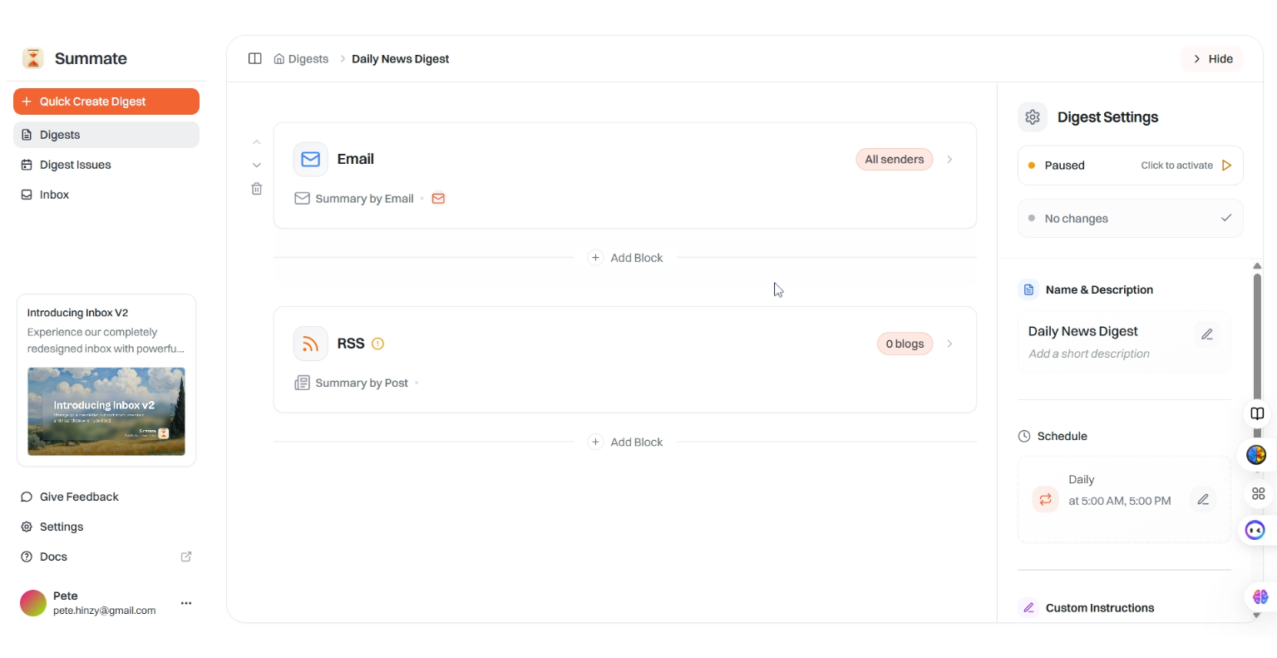The image size is (1277, 658).
Task: Click Quick Create Digest button
Action: (x=106, y=101)
